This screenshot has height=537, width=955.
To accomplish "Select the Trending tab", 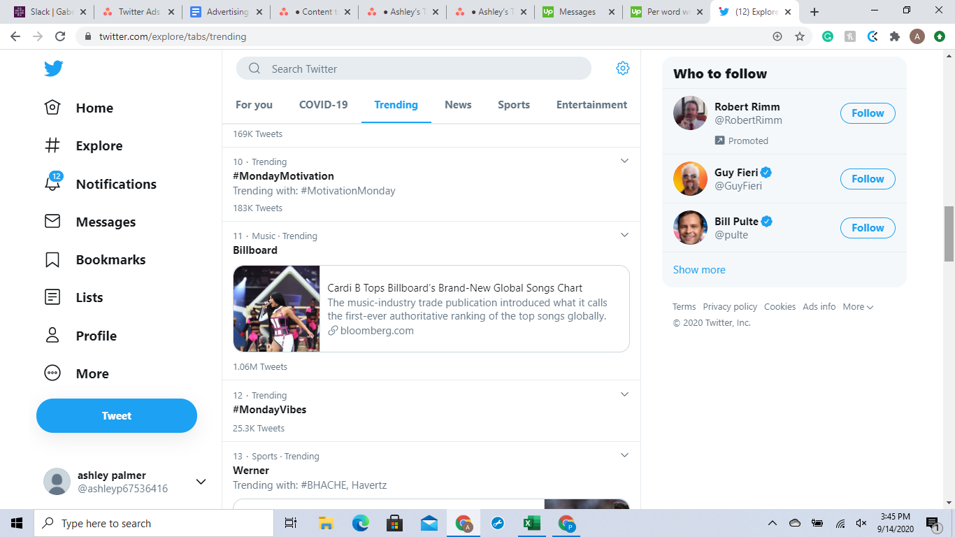I will 396,105.
